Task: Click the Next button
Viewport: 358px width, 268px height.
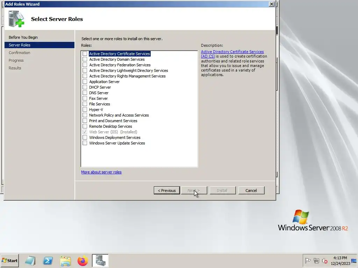Action: [194, 190]
